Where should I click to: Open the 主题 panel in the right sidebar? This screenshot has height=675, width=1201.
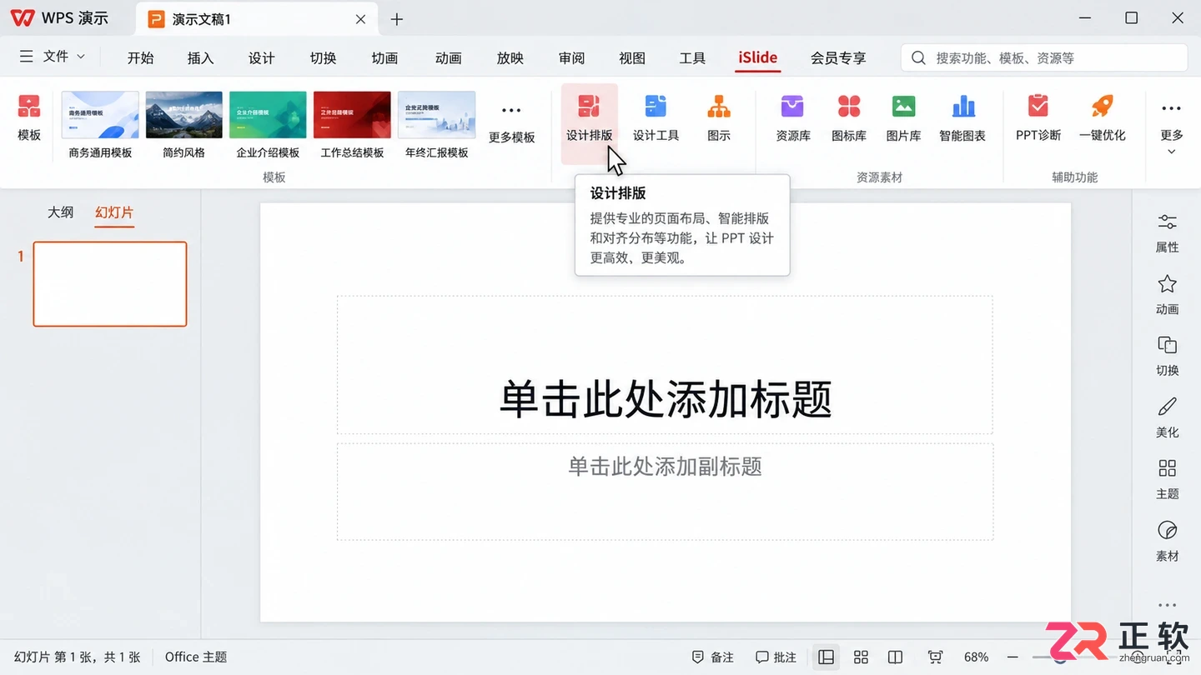point(1168,479)
